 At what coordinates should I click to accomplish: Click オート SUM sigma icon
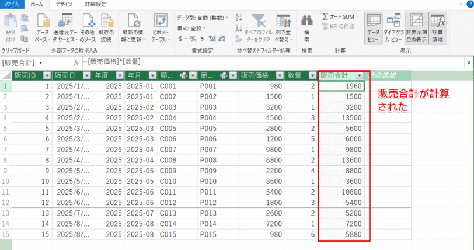[325, 16]
